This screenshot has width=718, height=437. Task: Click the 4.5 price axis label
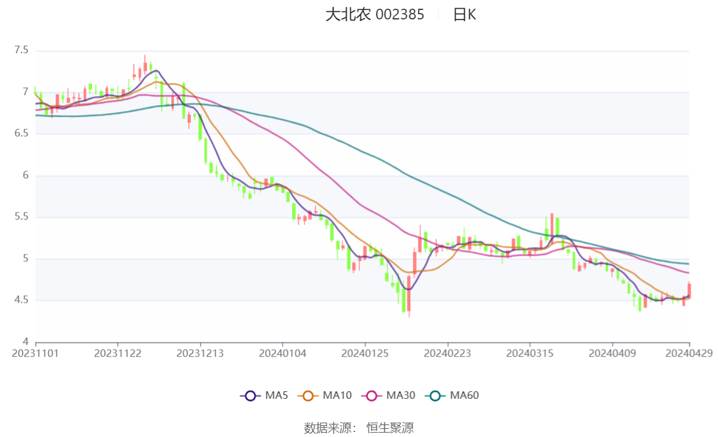pyautogui.click(x=21, y=299)
